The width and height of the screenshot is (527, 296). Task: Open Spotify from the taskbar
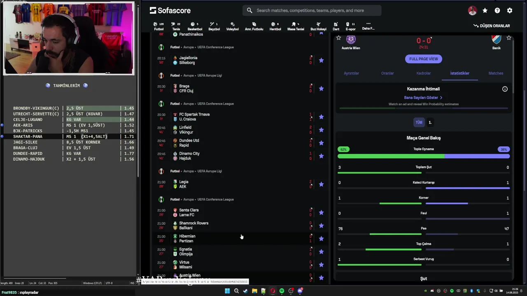[282, 291]
